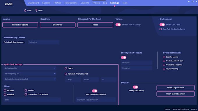Click the Deactivate button
The width and height of the screenshot is (198, 111).
[x=58, y=25]
